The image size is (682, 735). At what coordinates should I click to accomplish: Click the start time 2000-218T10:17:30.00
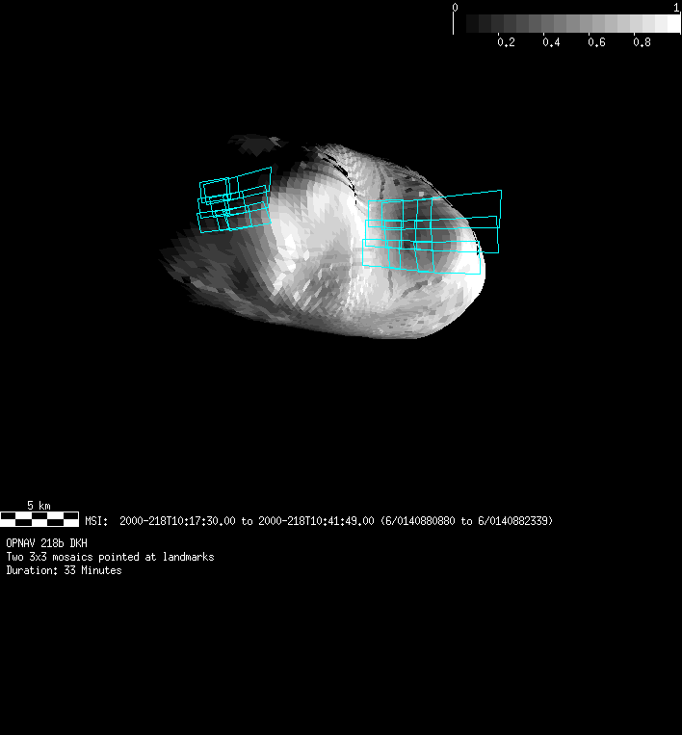(x=177, y=521)
